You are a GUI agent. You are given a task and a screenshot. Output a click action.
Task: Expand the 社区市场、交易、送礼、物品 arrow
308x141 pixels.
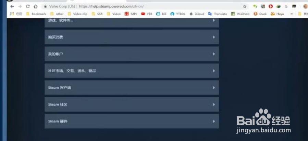[214, 71]
